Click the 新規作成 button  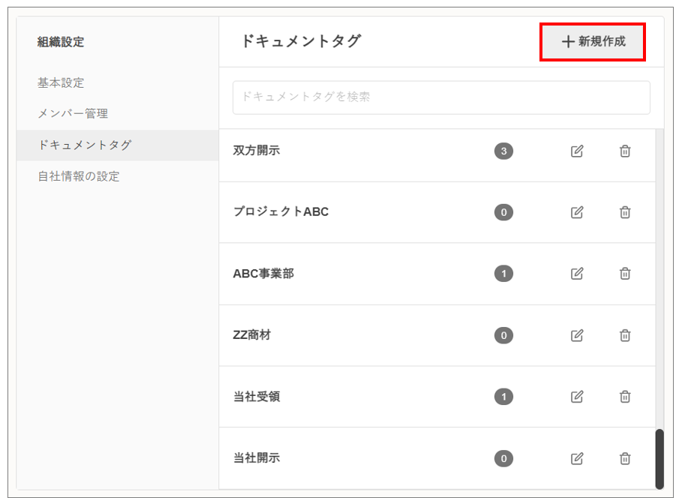593,42
